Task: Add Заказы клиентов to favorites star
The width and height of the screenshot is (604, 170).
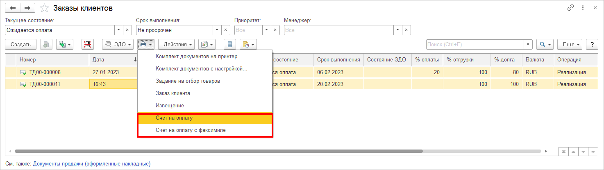Action: point(45,8)
